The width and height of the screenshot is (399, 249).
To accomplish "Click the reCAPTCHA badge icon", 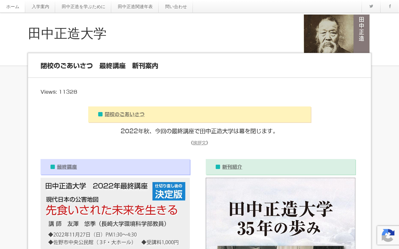I will pyautogui.click(x=388, y=235).
